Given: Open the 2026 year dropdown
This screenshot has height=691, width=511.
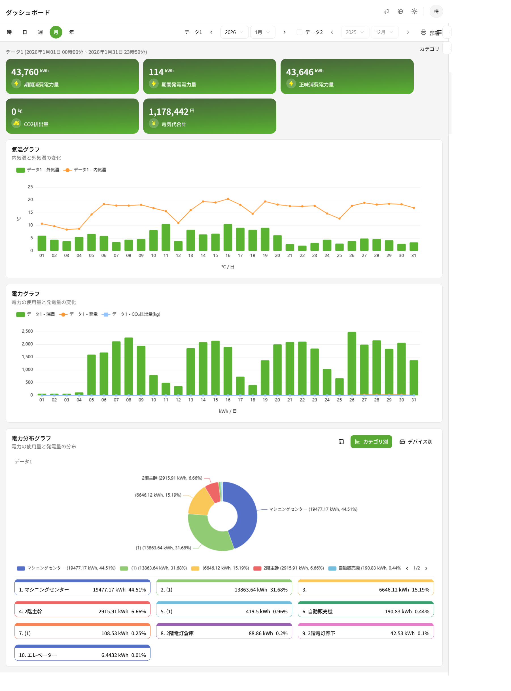Looking at the screenshot, I should click(x=234, y=32).
